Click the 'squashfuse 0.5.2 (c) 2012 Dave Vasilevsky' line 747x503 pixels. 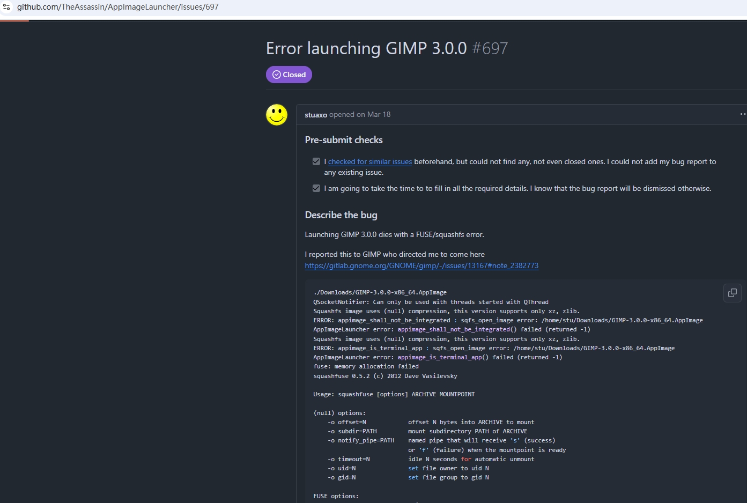pyautogui.click(x=385, y=376)
